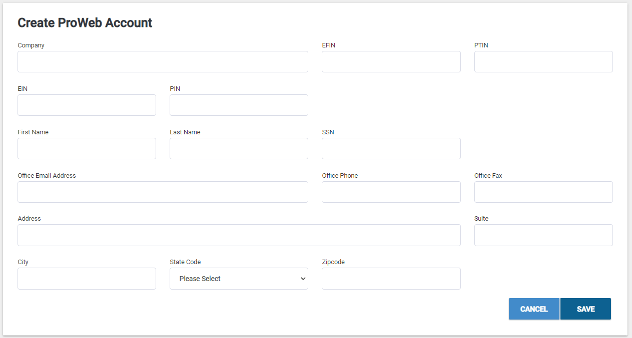Click the PIN text box

tap(239, 105)
